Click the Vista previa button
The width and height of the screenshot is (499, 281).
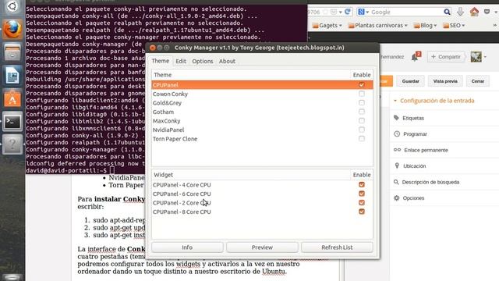[x=445, y=81]
